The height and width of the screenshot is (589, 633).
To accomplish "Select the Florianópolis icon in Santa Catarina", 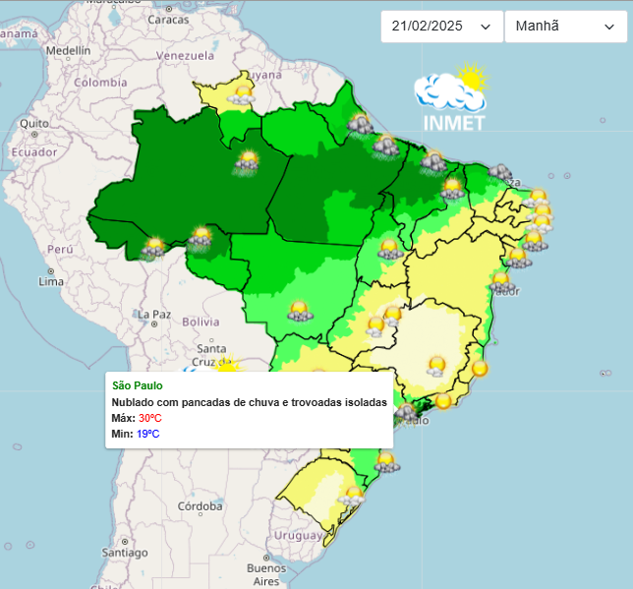I will pyautogui.click(x=387, y=462).
